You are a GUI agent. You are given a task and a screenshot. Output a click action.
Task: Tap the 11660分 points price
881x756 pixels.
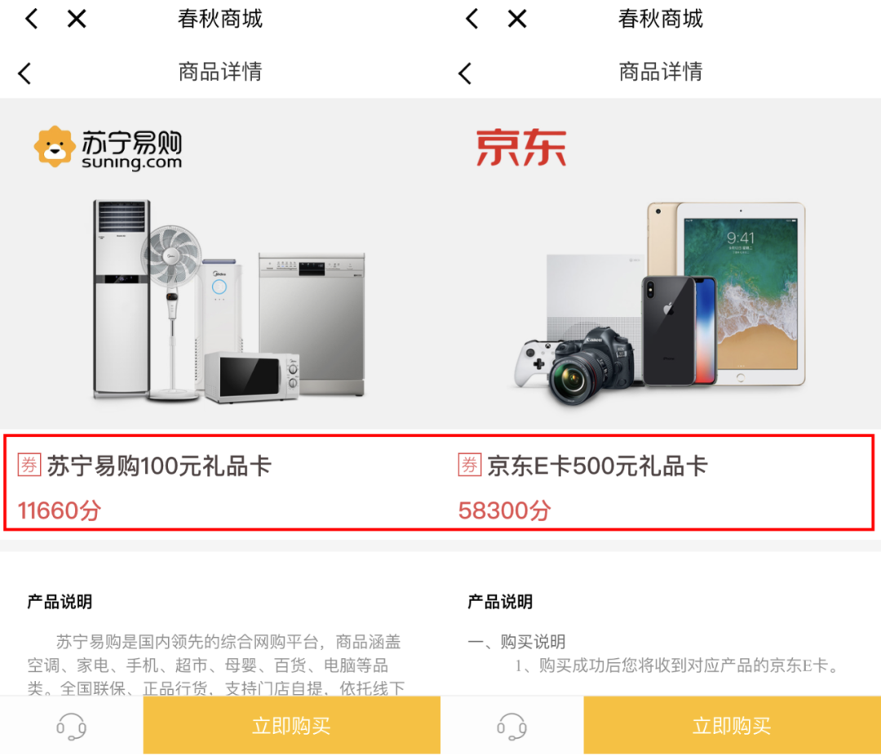pos(60,511)
